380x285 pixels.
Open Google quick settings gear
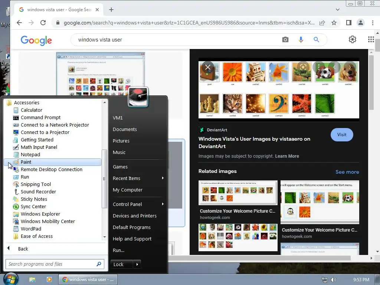pos(353,39)
